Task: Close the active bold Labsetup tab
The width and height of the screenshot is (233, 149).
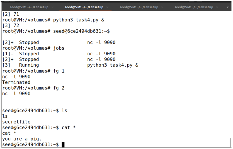Action: (107, 7)
